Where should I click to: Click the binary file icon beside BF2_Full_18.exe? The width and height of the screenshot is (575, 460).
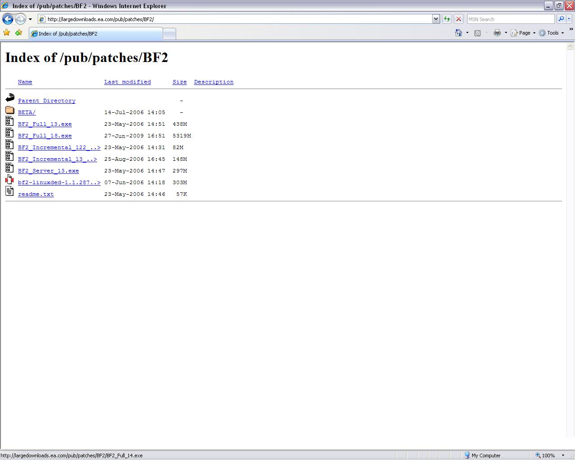pos(9,133)
